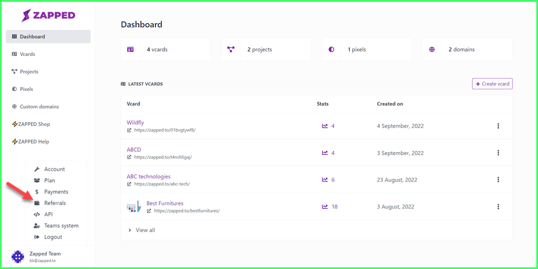The image size is (538, 269).
Task: Click the pixels stat card icon
Action: tap(331, 49)
